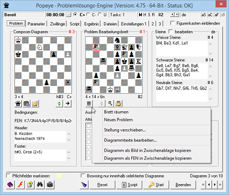Screen dimensions: 229x195
Task: Click the crown icon below the Composer-Diagramm
Action: click(18, 103)
